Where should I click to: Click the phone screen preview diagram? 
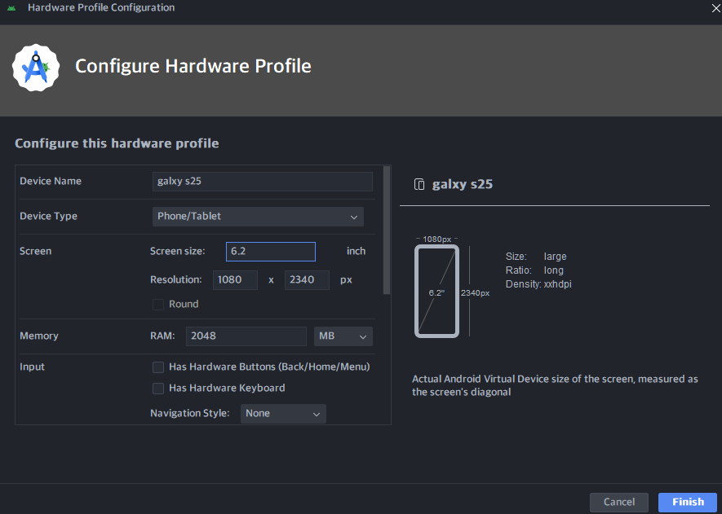[x=436, y=291]
